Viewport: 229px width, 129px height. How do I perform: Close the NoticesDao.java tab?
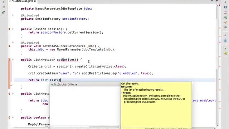click(x=35, y=1)
